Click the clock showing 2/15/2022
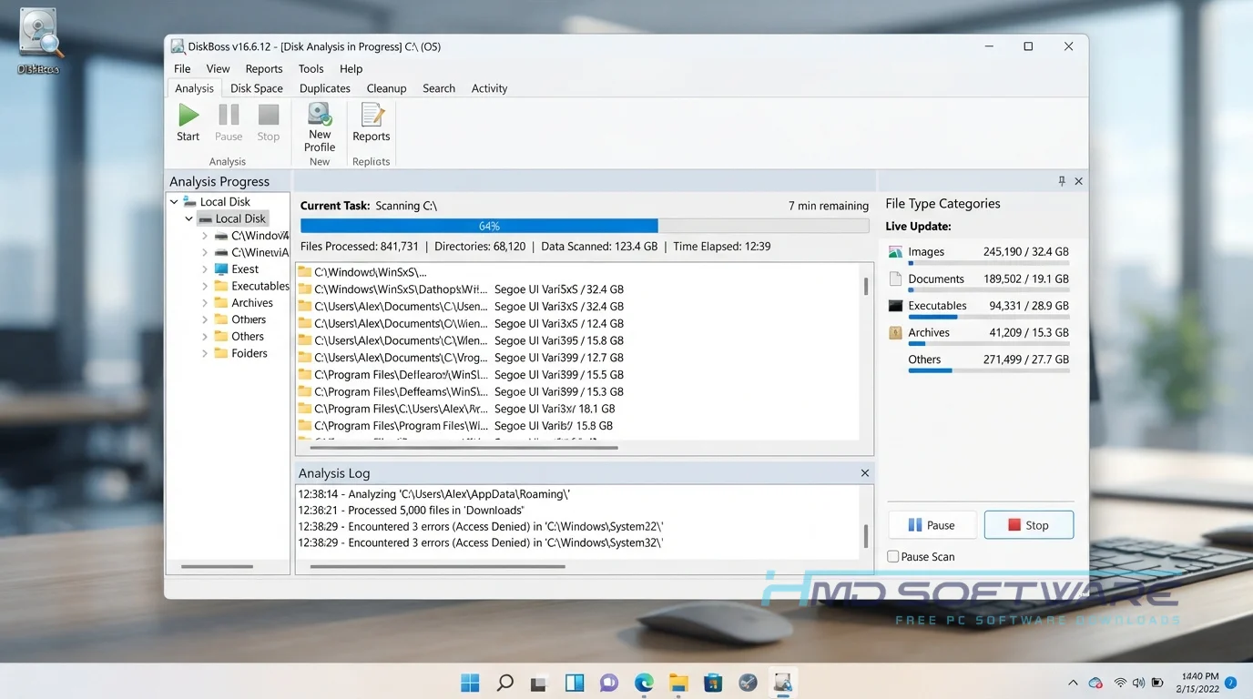Viewport: 1253px width, 699px height. coord(1198,683)
